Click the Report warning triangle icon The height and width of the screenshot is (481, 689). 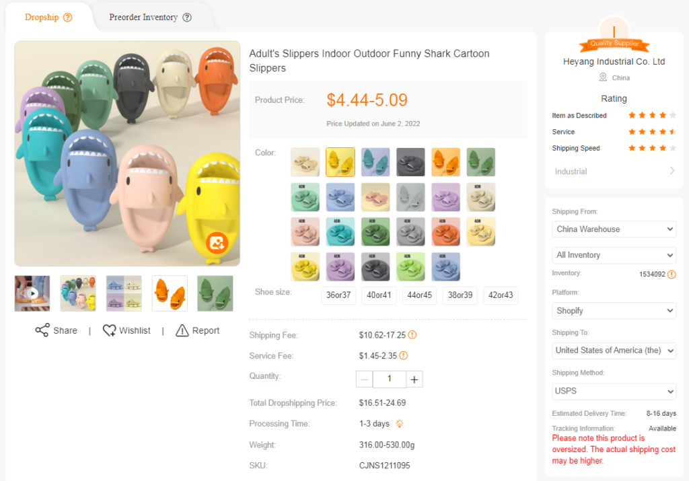coord(182,330)
